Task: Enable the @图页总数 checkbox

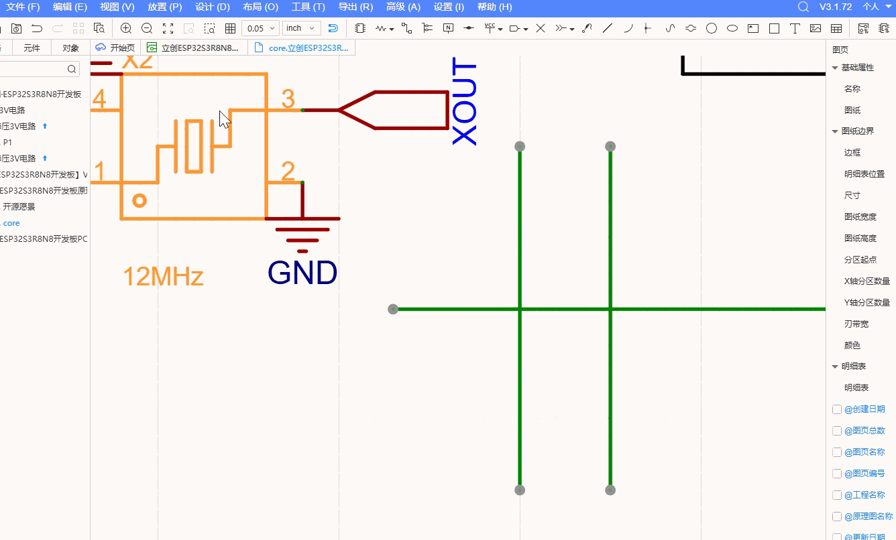Action: coord(836,431)
